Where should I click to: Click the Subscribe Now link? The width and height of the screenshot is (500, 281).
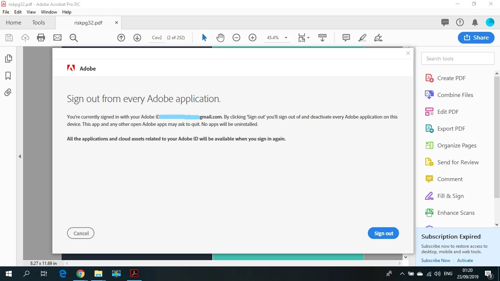pos(436,261)
